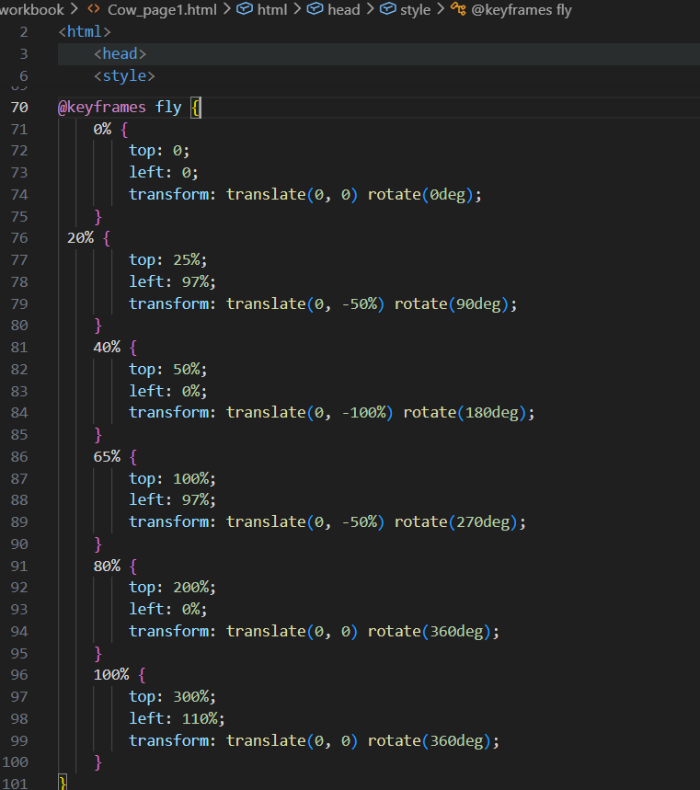Select the style breadcrumb segment
Screen dimensions: 700x790
click(x=415, y=9)
